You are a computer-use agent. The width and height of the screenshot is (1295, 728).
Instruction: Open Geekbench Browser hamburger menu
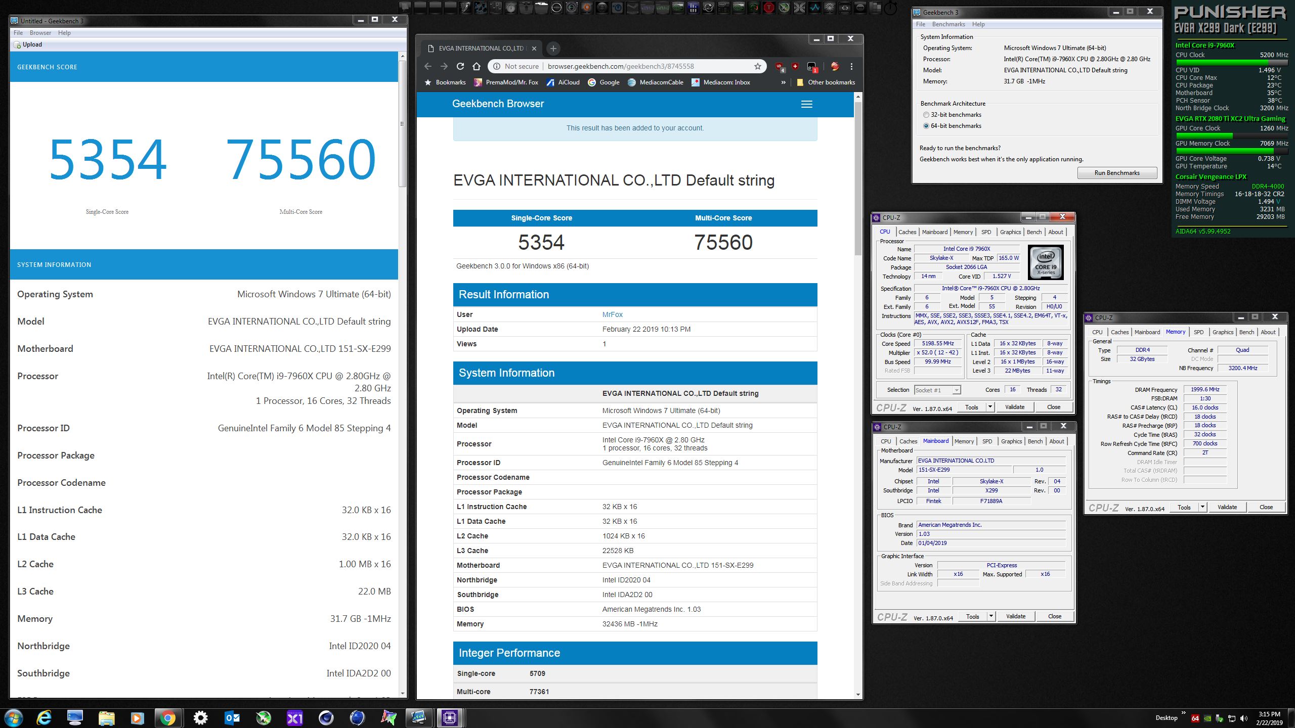(806, 104)
